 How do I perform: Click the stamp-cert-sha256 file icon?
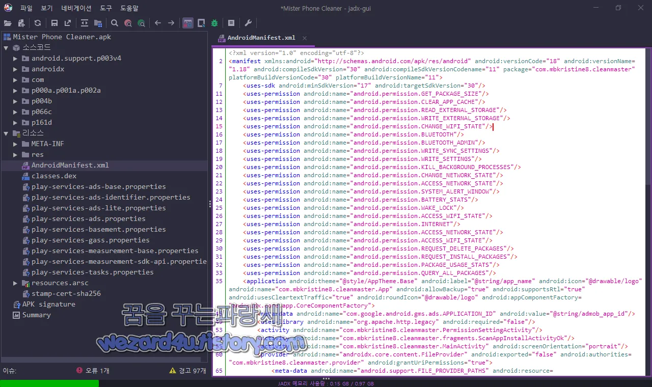(x=26, y=294)
